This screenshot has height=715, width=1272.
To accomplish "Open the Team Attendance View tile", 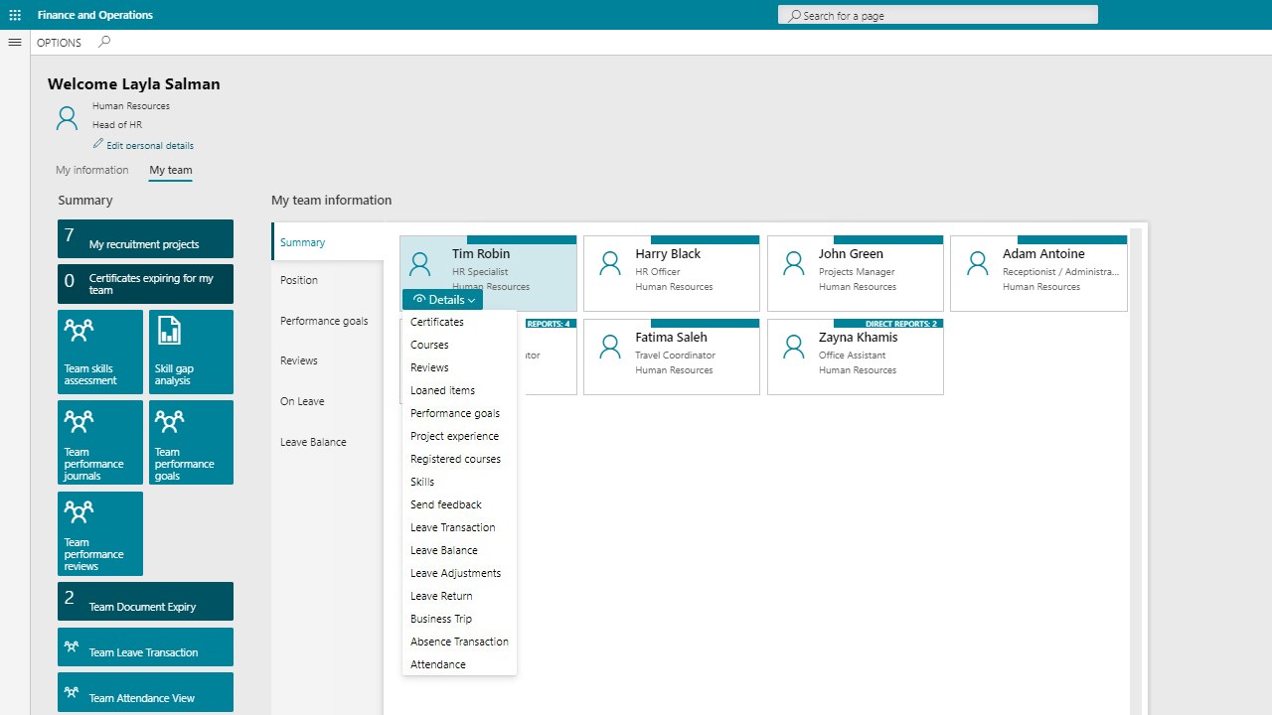I will (145, 692).
